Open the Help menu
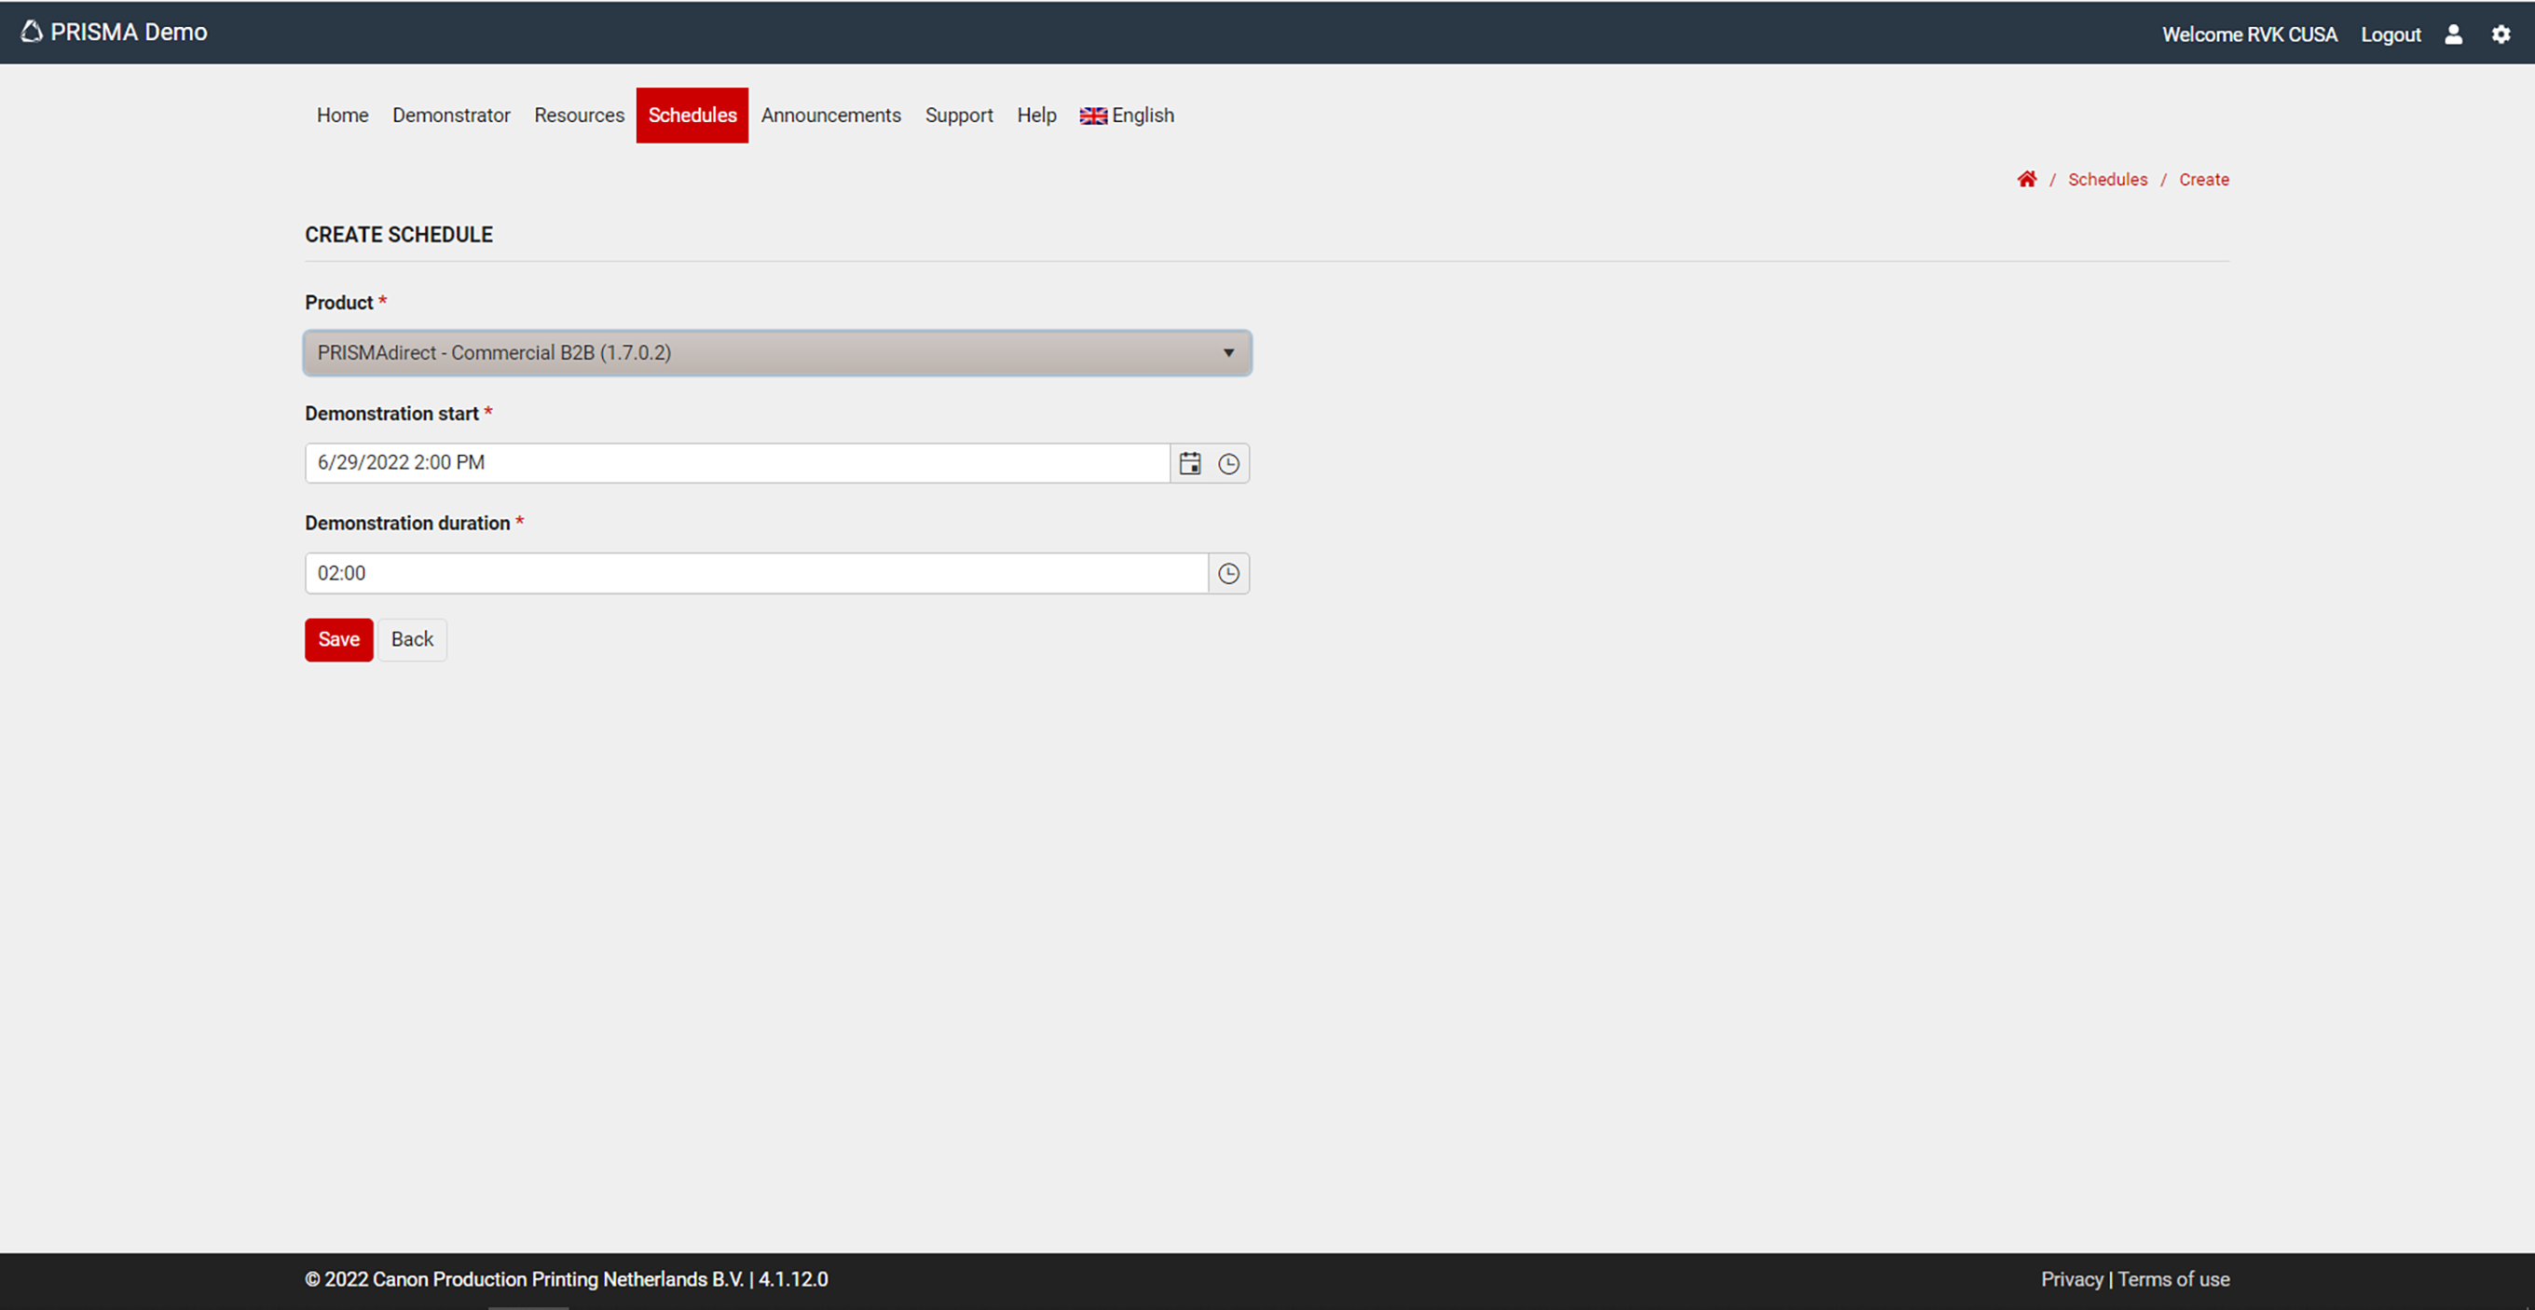The image size is (2535, 1310). click(1036, 116)
